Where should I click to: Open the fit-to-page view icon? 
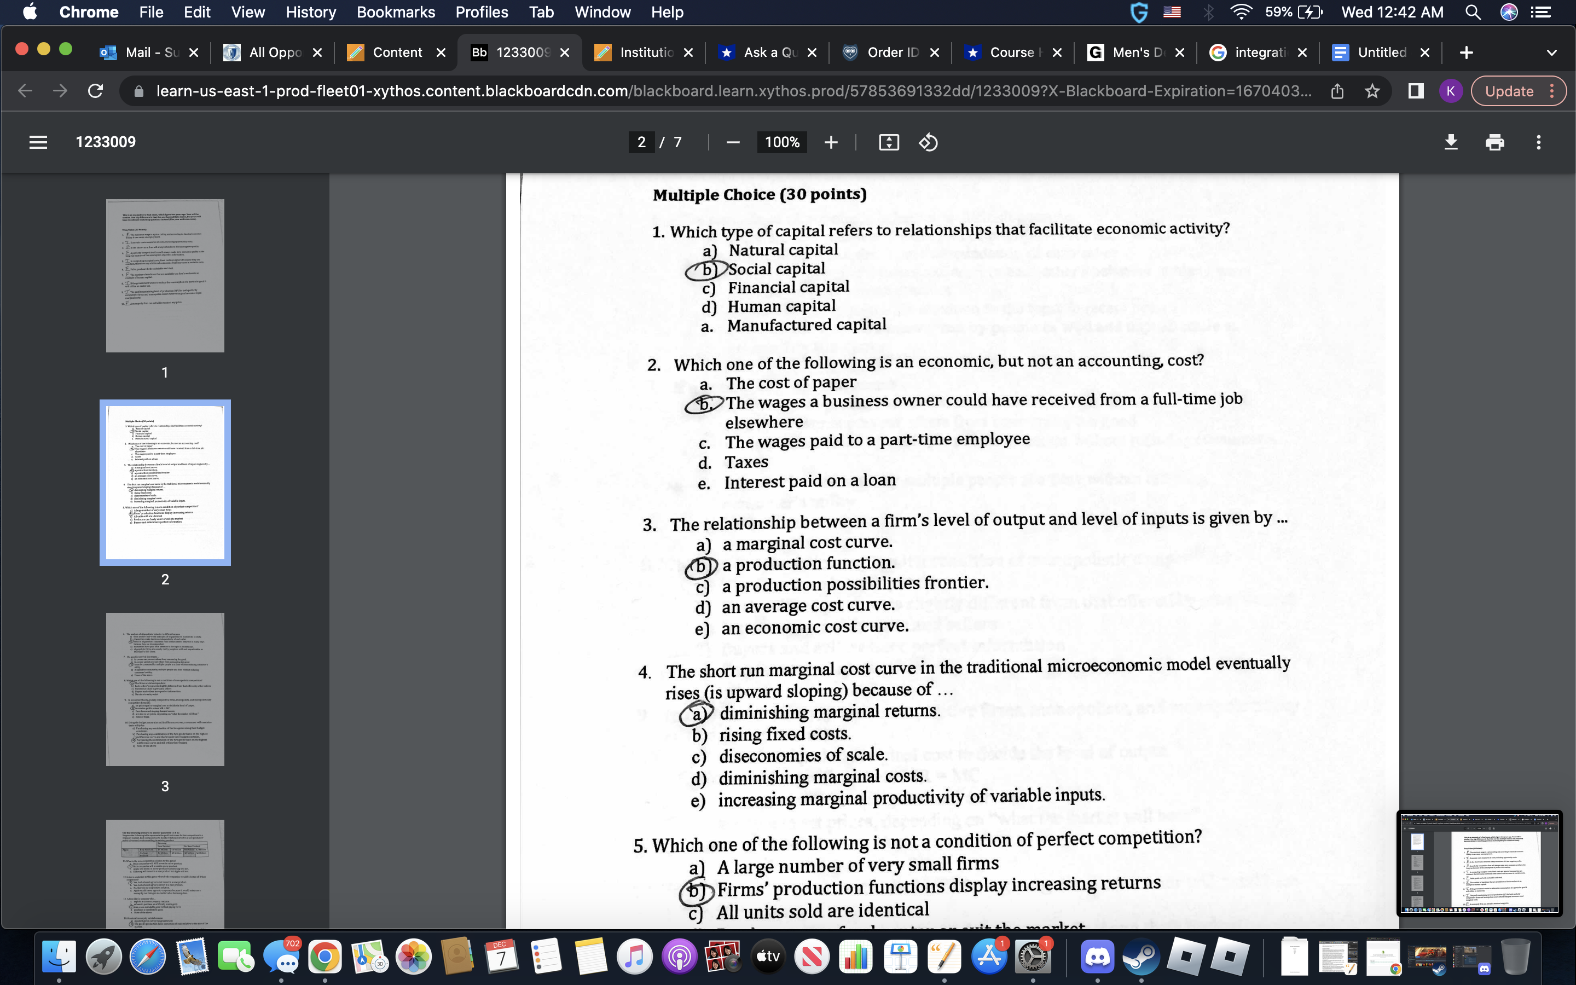pyautogui.click(x=890, y=142)
